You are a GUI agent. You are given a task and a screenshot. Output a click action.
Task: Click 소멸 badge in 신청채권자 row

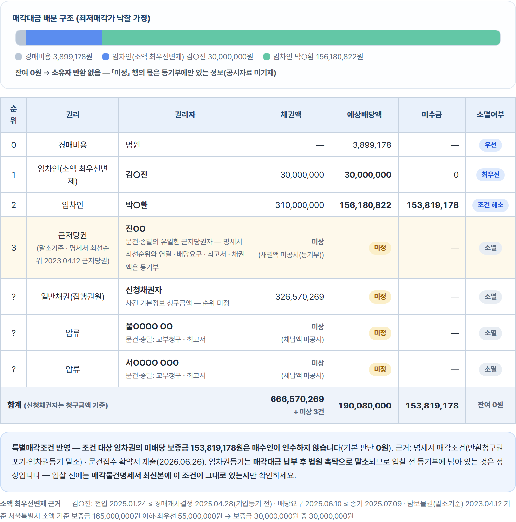(491, 297)
